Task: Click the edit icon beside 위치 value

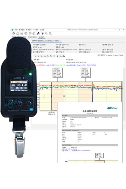Action: [89, 52]
